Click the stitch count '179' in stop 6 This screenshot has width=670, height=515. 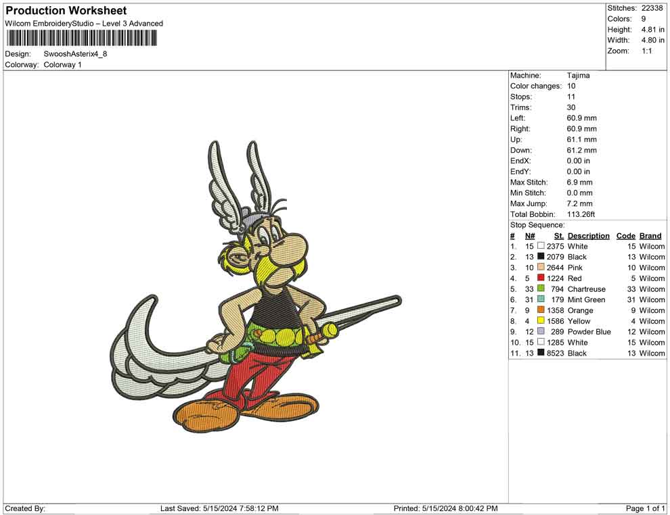pyautogui.click(x=558, y=299)
